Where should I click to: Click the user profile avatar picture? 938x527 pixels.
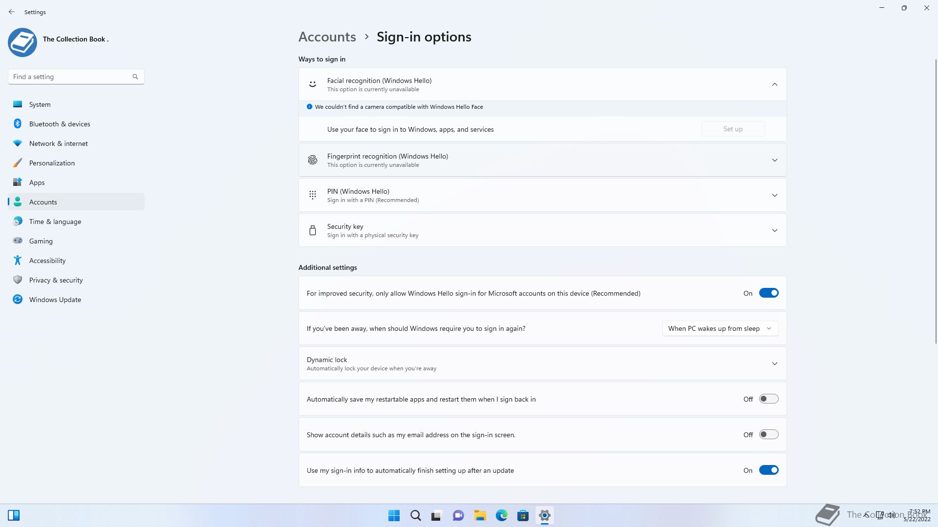coord(22,42)
